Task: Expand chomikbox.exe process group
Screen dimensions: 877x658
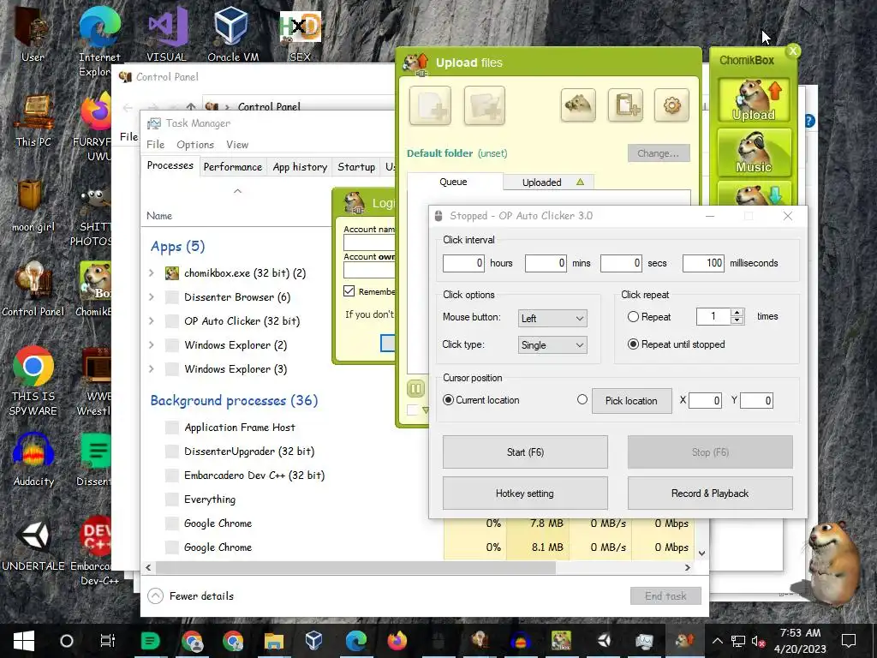Action: (152, 273)
